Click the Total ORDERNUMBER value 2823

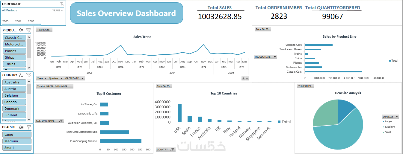[279, 16]
